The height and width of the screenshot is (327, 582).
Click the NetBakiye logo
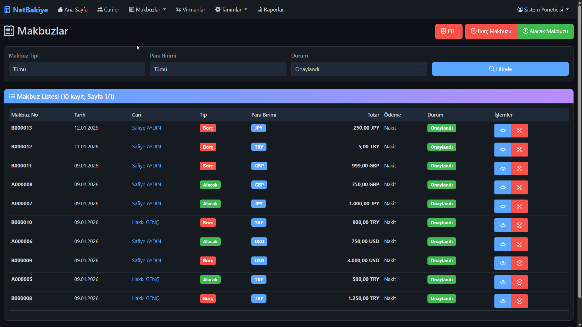coord(26,10)
